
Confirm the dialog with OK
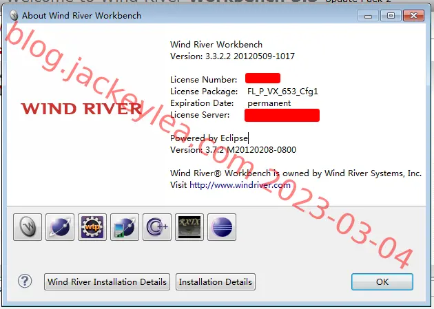pos(382,282)
